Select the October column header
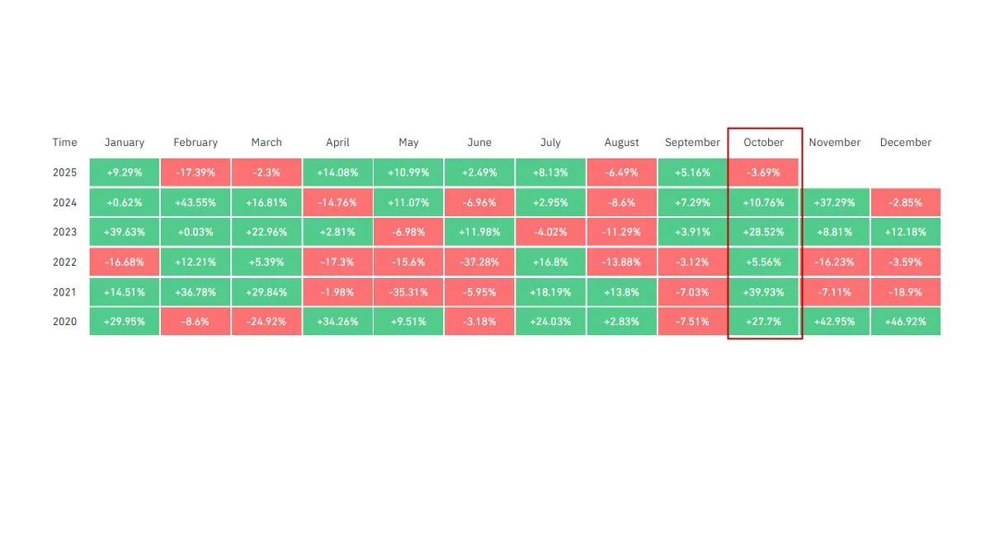990x557 pixels. pos(763,142)
